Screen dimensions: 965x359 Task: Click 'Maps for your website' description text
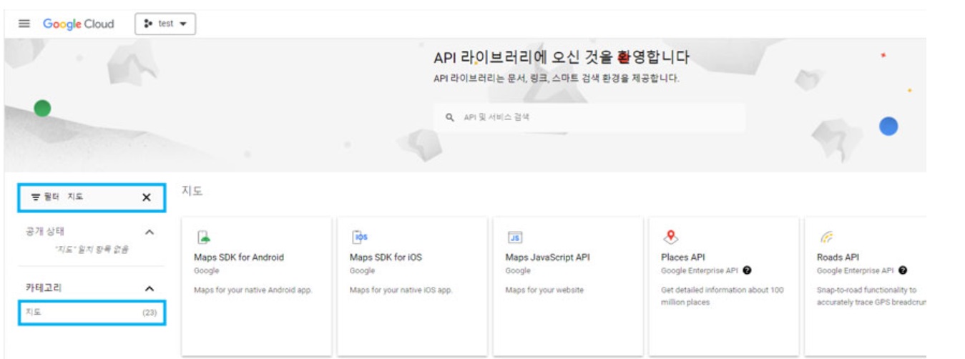point(544,290)
